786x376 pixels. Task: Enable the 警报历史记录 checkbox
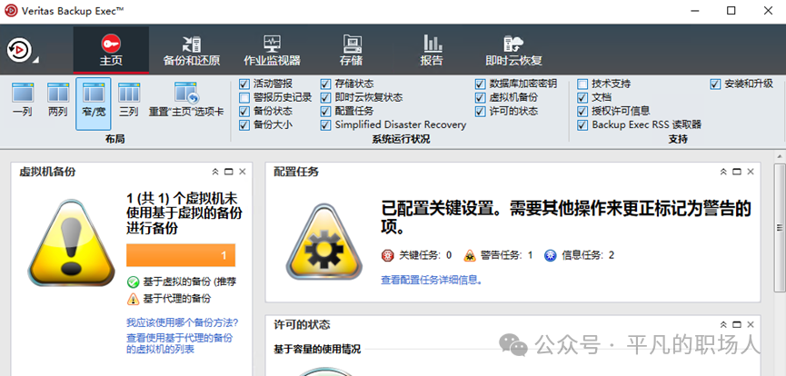[244, 97]
